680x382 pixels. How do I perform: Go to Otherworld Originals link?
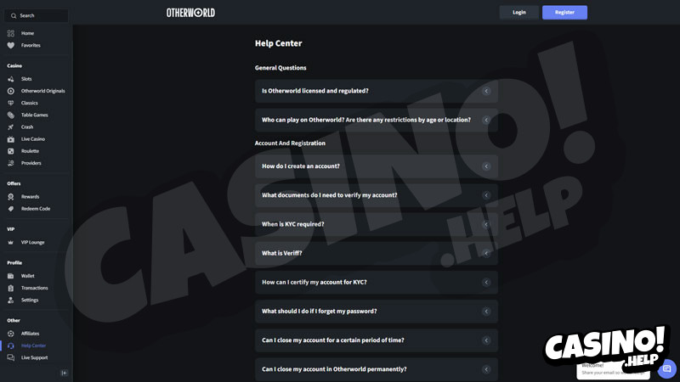pos(43,91)
